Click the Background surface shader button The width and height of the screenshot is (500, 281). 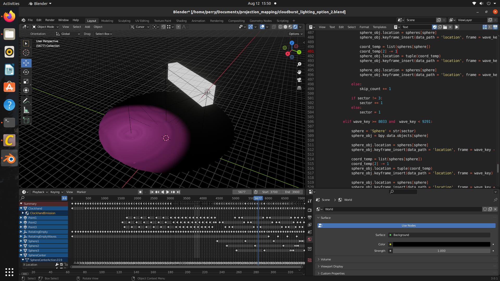[x=439, y=235]
